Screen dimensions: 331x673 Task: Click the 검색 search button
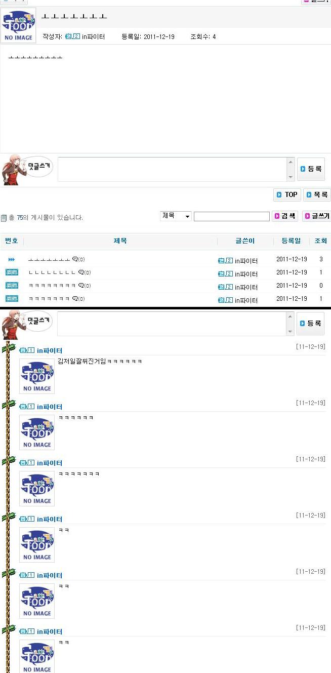pyautogui.click(x=285, y=216)
